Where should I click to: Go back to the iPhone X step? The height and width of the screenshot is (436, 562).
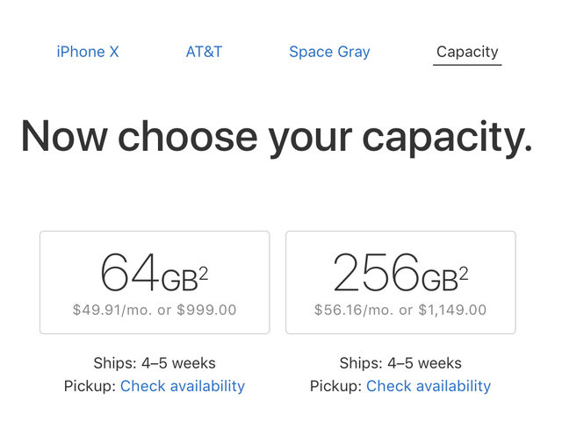click(x=88, y=52)
